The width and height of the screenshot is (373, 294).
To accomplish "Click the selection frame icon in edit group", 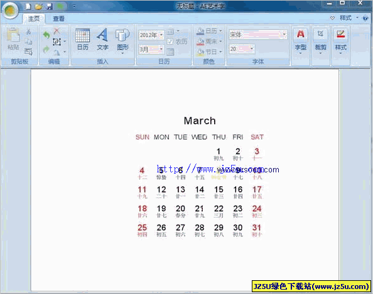I will pyautogui.click(x=57, y=42).
